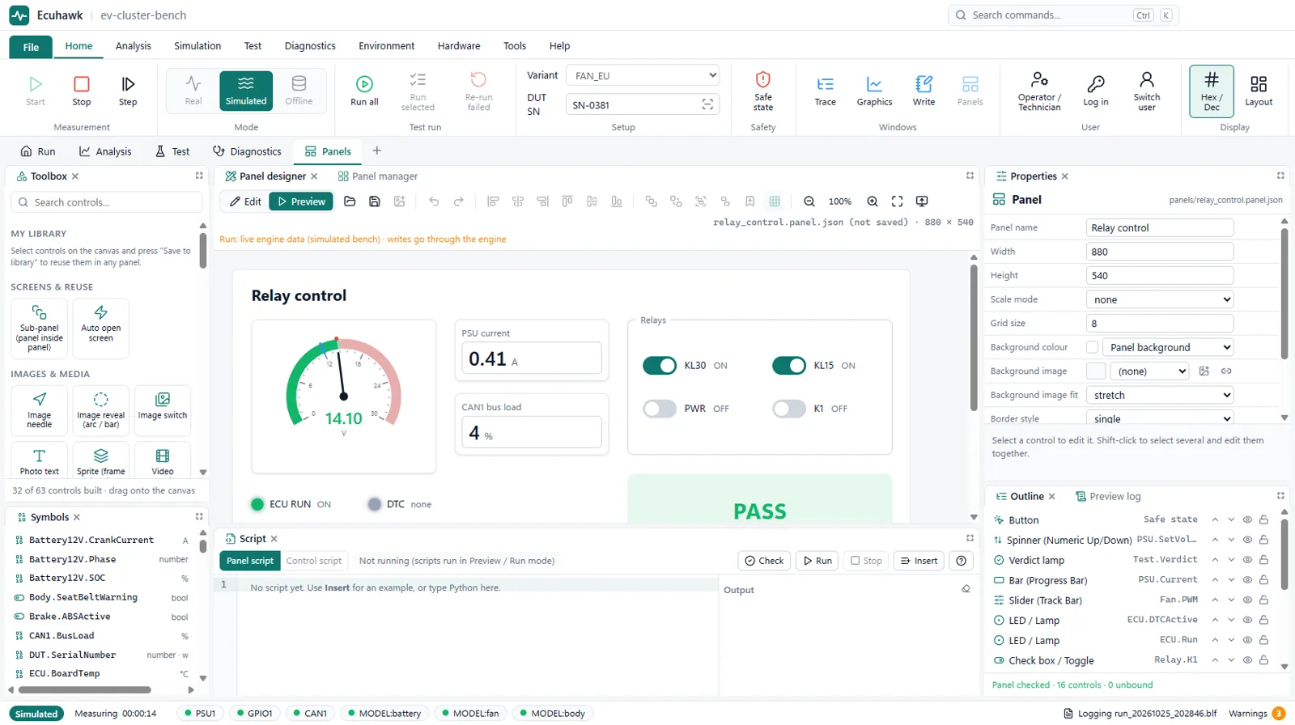Click the Background colour swatch
The height and width of the screenshot is (725, 1295).
[x=1092, y=347]
